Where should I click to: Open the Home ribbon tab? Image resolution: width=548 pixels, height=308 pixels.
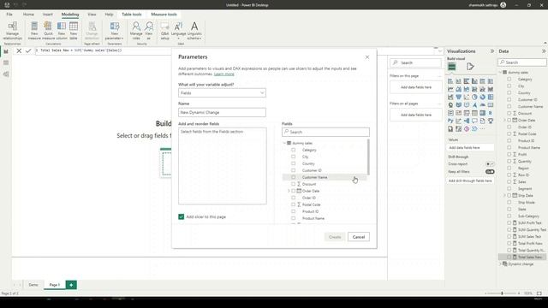[28, 15]
